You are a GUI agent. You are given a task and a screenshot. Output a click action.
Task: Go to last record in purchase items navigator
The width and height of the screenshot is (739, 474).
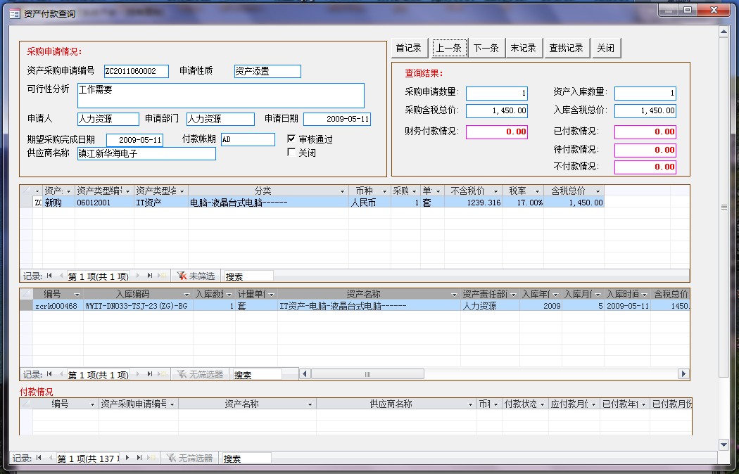pyautogui.click(x=150, y=276)
